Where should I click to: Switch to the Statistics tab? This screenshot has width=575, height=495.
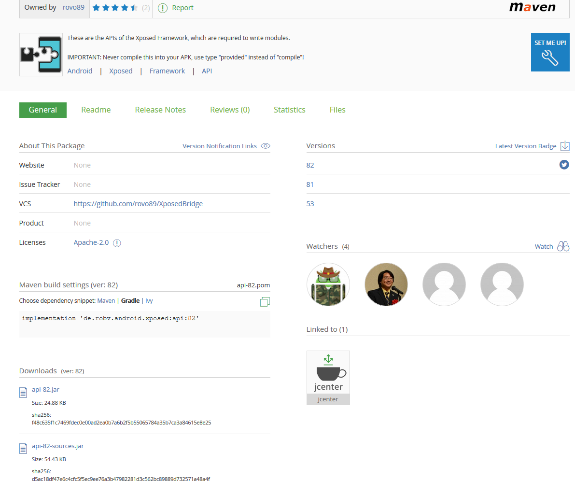click(289, 110)
